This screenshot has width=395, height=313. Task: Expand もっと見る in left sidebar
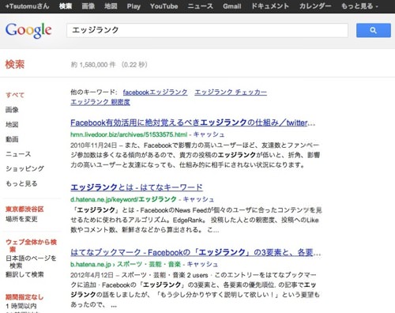coord(21,183)
